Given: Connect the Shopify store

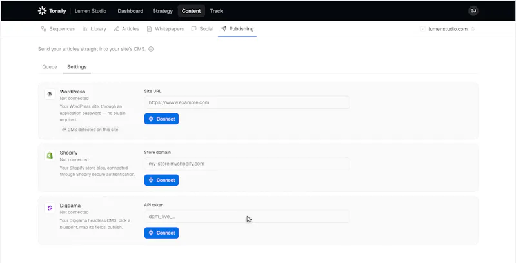Looking at the screenshot, I should point(162,180).
